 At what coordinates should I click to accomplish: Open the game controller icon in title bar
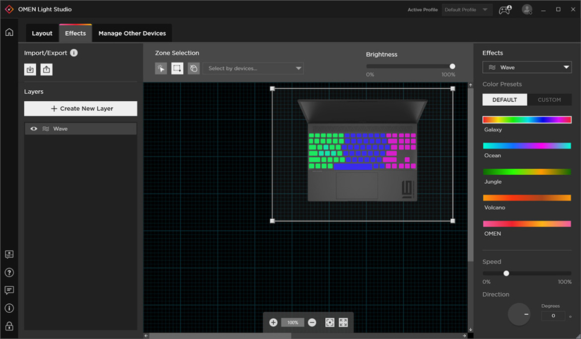point(505,9)
